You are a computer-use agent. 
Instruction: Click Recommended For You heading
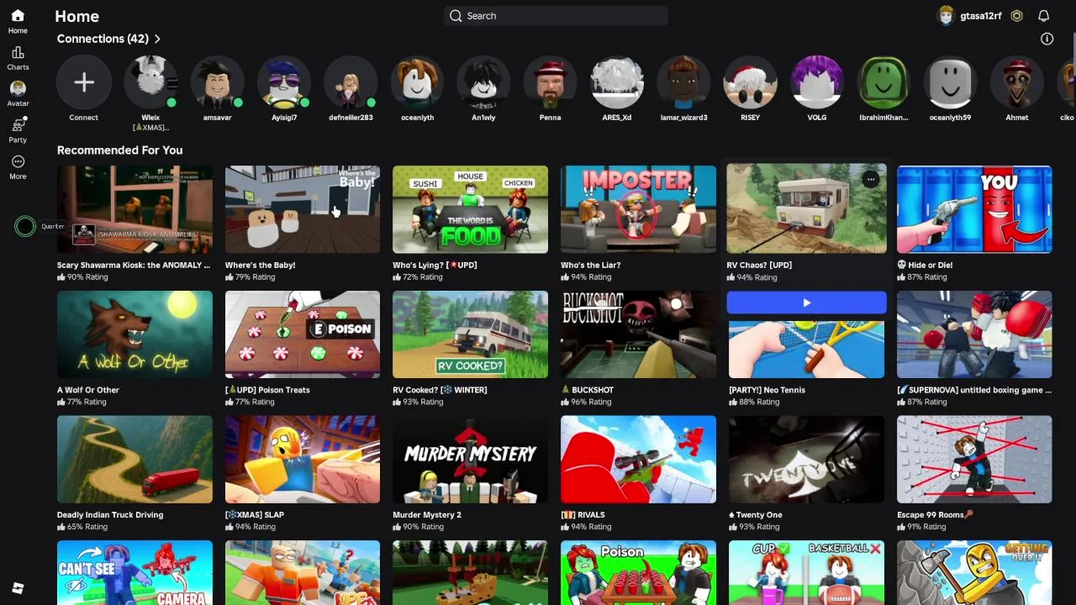click(x=119, y=150)
